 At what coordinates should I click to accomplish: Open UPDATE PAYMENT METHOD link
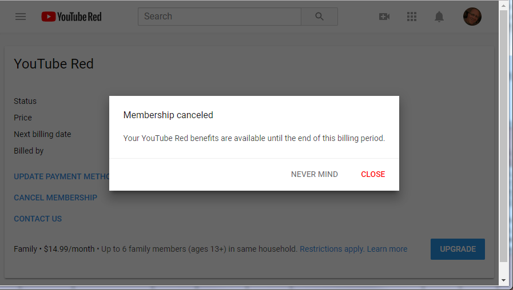click(62, 176)
